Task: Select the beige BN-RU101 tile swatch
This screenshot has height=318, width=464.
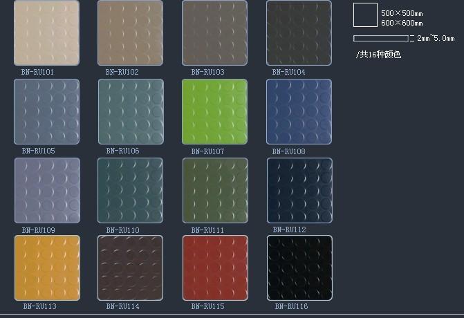Action: coord(46,32)
